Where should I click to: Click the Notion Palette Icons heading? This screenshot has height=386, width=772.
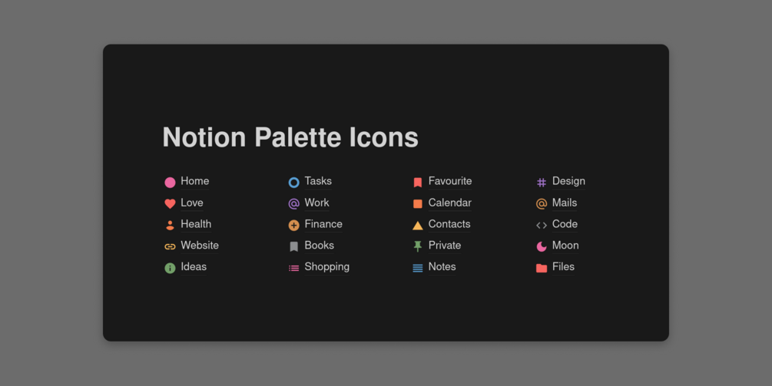click(x=290, y=137)
